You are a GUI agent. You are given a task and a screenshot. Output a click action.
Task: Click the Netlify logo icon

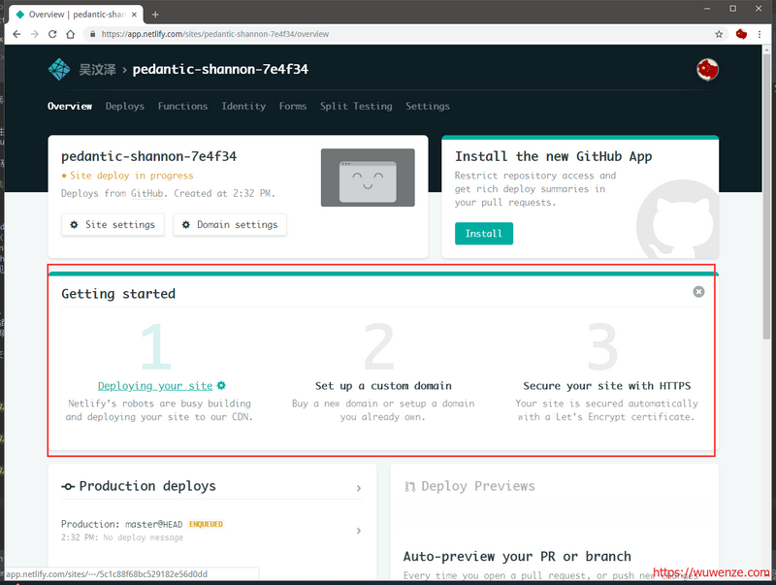[59, 69]
